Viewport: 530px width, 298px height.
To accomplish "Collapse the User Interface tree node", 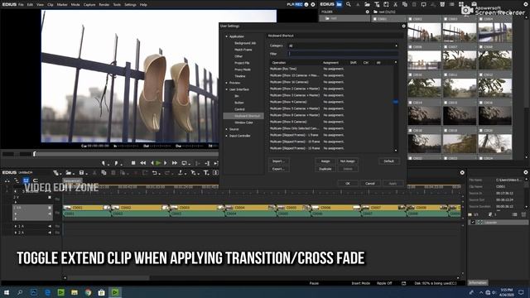I will pos(227,89).
